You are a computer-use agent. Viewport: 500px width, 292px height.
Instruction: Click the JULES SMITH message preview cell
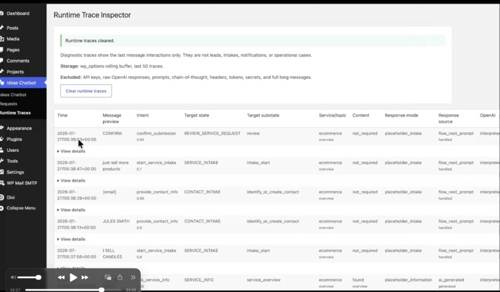pyautogui.click(x=116, y=221)
